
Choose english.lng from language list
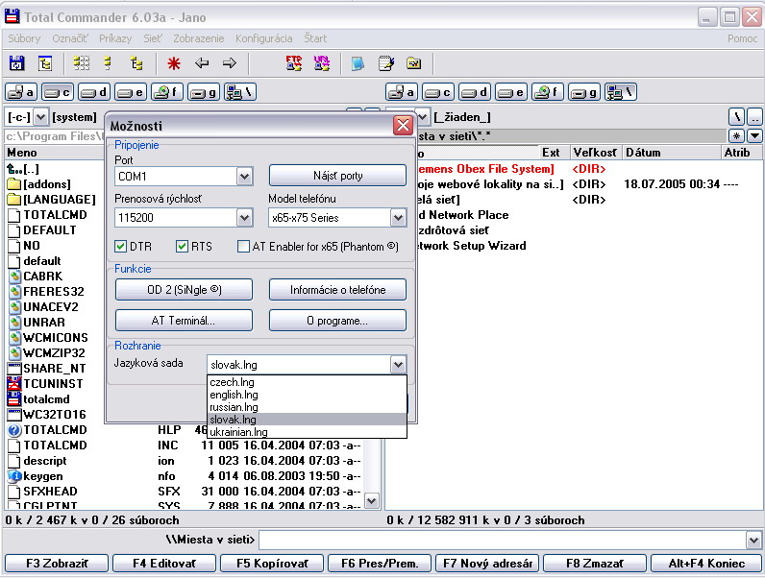point(307,395)
